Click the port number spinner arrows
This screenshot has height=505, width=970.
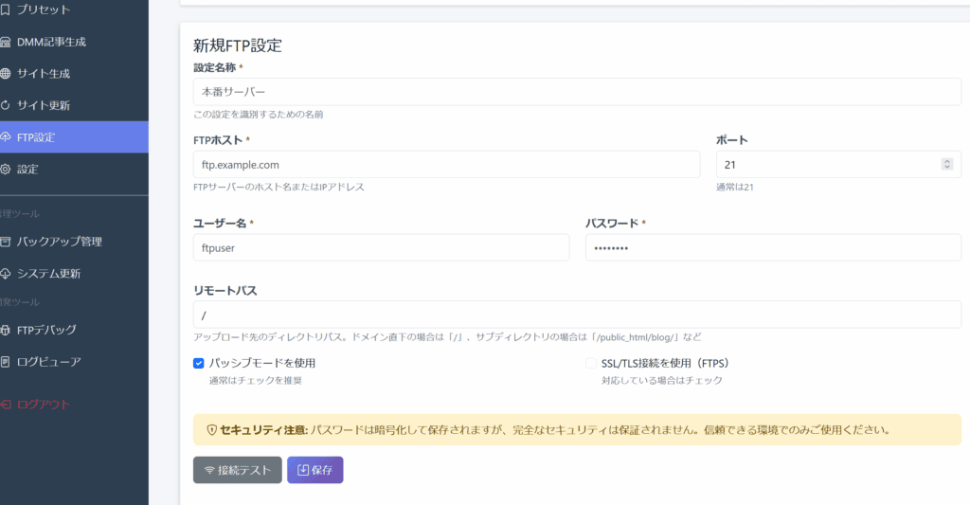point(946,165)
